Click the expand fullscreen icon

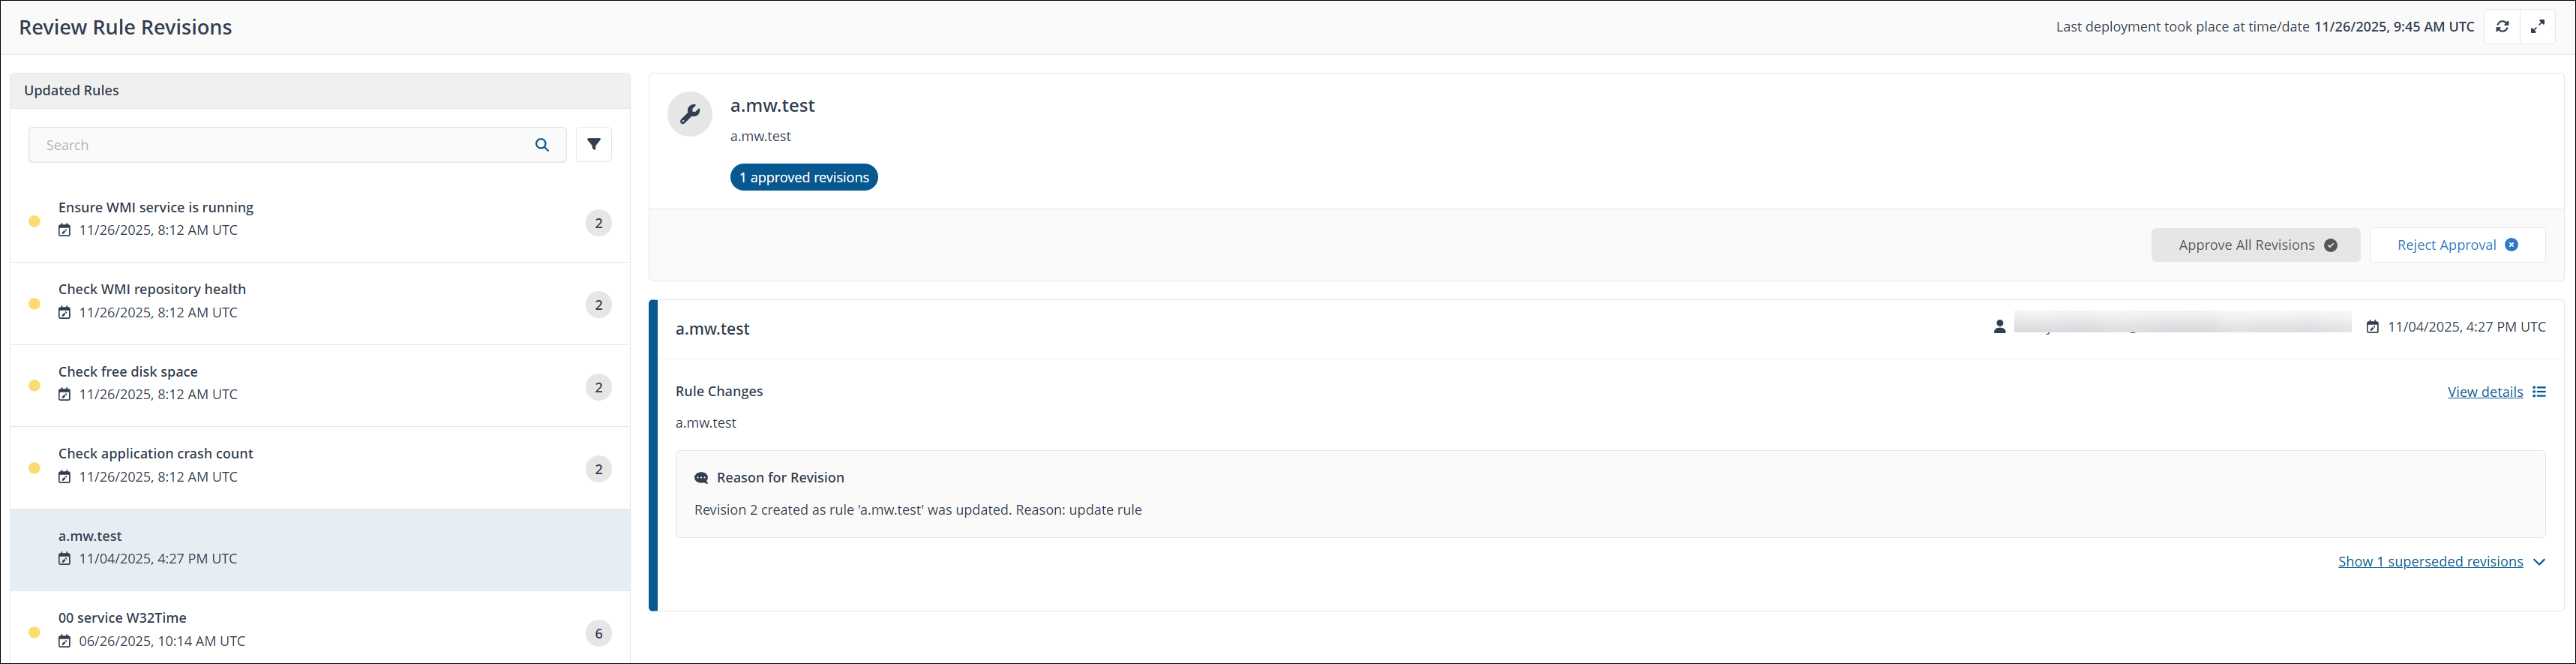pos(2538,27)
